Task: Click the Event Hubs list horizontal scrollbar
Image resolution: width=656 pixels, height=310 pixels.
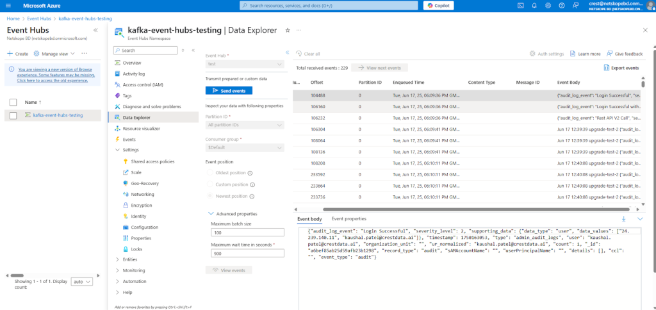Action: (17, 275)
